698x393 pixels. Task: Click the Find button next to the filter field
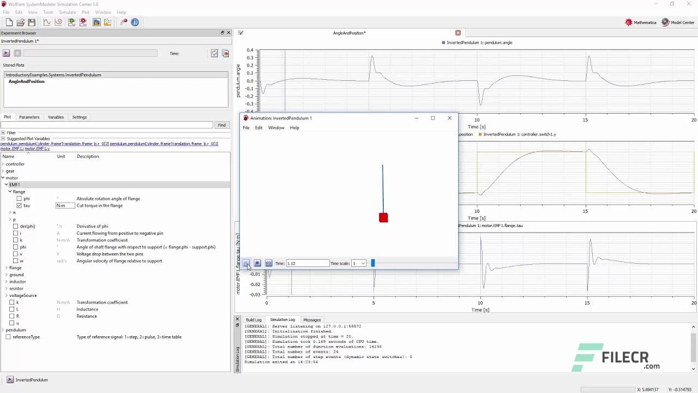(x=221, y=125)
